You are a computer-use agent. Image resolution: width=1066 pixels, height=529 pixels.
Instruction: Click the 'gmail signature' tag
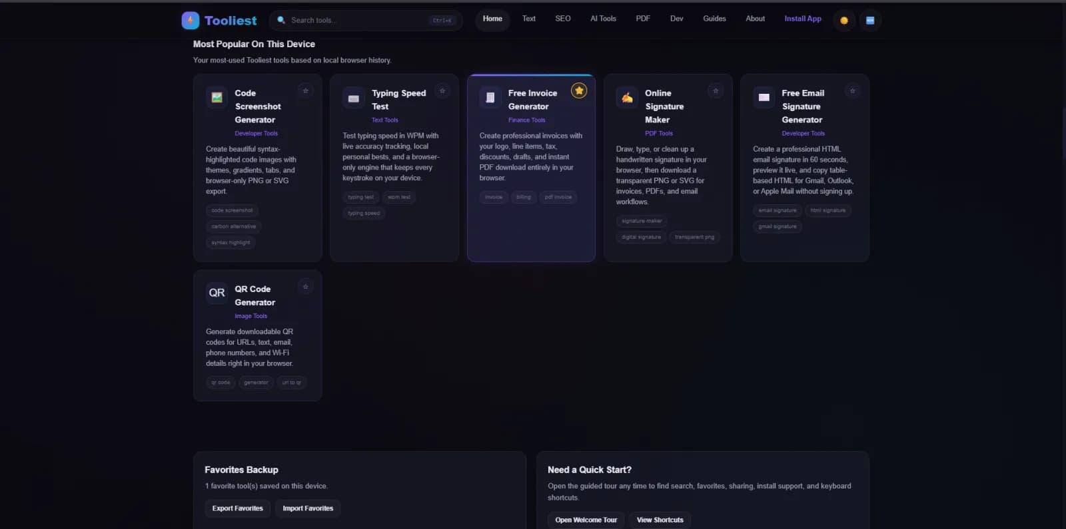778,226
